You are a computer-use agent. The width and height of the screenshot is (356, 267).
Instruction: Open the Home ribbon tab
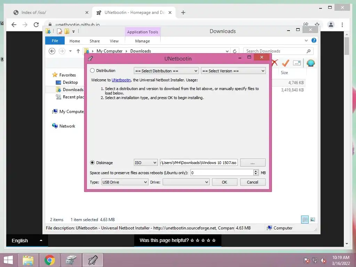tap(75, 41)
